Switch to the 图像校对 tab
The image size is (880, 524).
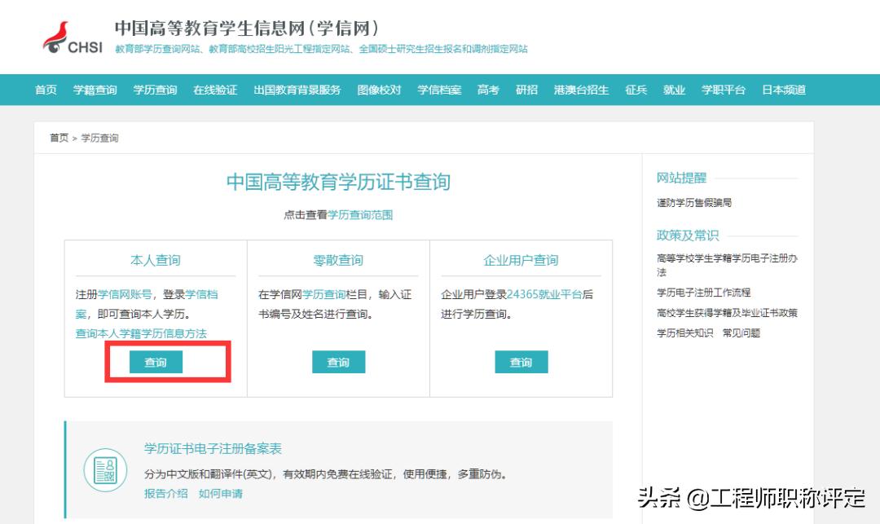(x=380, y=90)
